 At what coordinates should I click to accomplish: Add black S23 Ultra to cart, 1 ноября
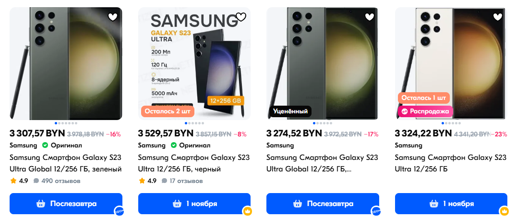pyautogui.click(x=194, y=204)
